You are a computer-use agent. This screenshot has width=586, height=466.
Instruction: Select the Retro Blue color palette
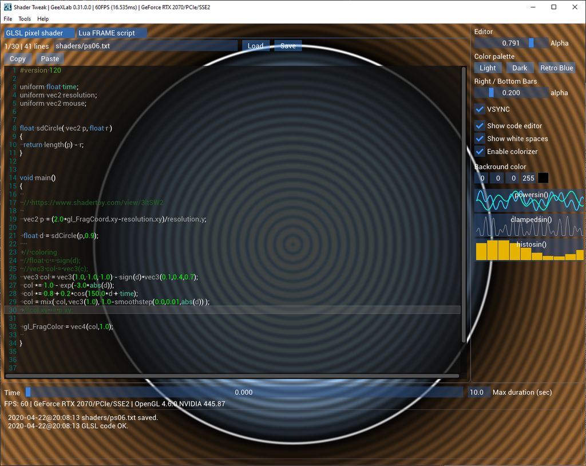(x=556, y=68)
